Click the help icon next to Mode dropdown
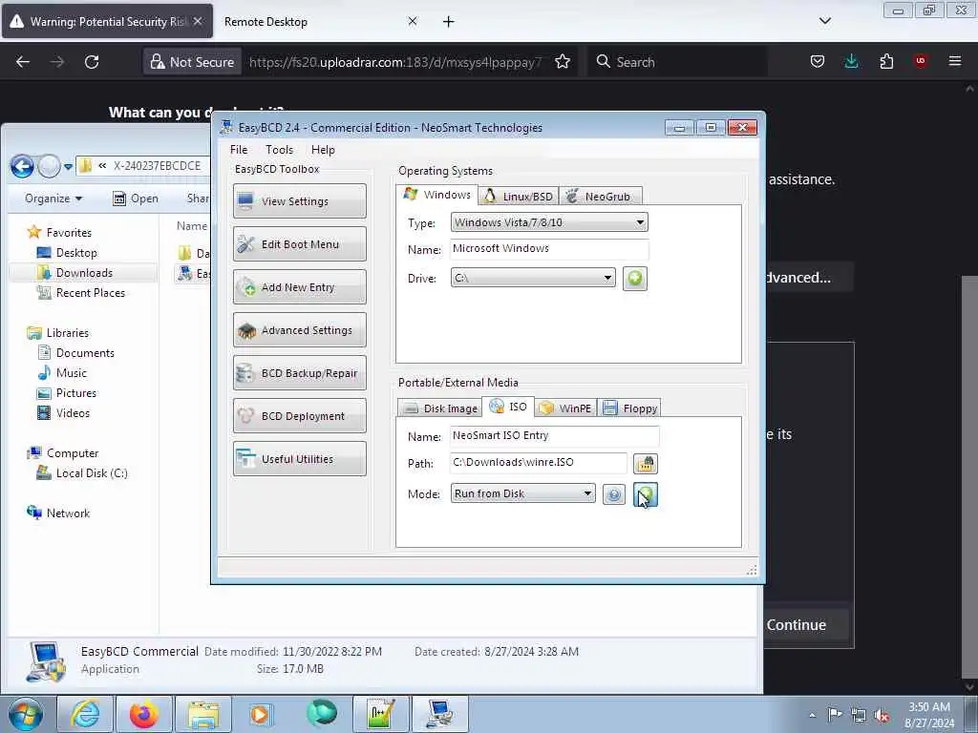Image resolution: width=978 pixels, height=733 pixels. (x=614, y=495)
